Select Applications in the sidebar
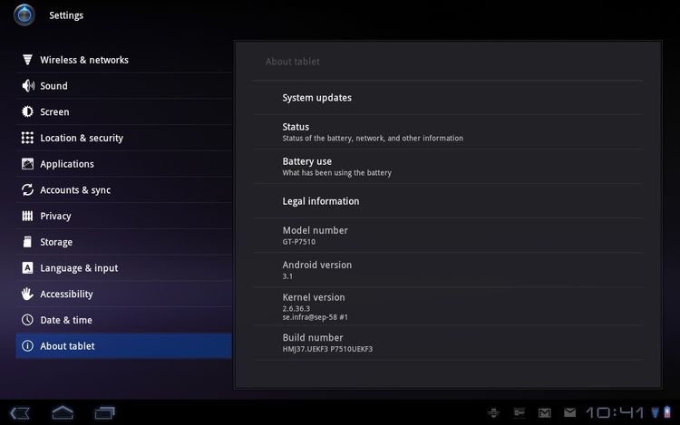The height and width of the screenshot is (425, 680). (x=67, y=164)
